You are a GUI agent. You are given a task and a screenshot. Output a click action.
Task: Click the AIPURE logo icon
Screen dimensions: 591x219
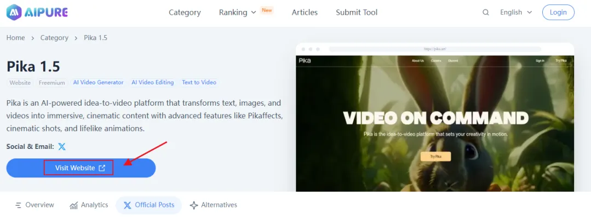15,12
